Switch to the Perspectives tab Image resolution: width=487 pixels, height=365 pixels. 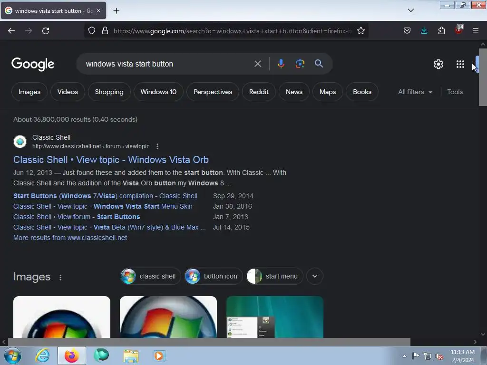(x=213, y=92)
